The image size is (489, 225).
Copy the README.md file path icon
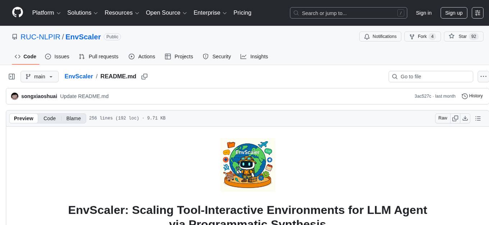tap(144, 76)
